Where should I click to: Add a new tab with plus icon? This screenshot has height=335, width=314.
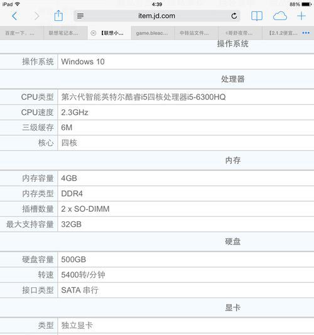coord(301,16)
